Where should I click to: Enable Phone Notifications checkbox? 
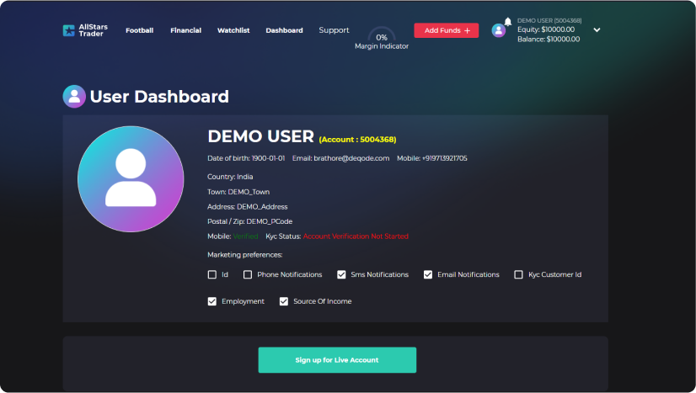tap(248, 274)
